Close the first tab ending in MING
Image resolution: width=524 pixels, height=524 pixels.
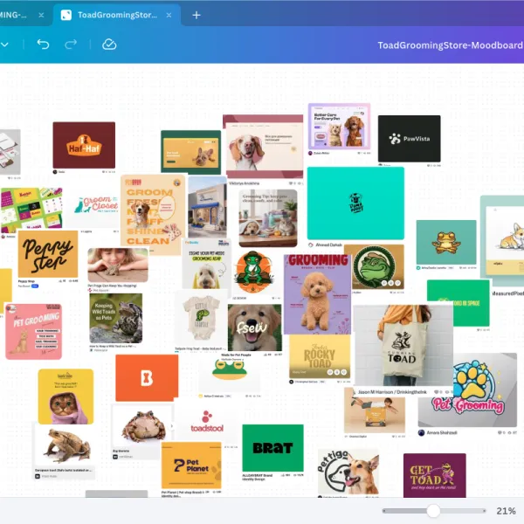[41, 15]
